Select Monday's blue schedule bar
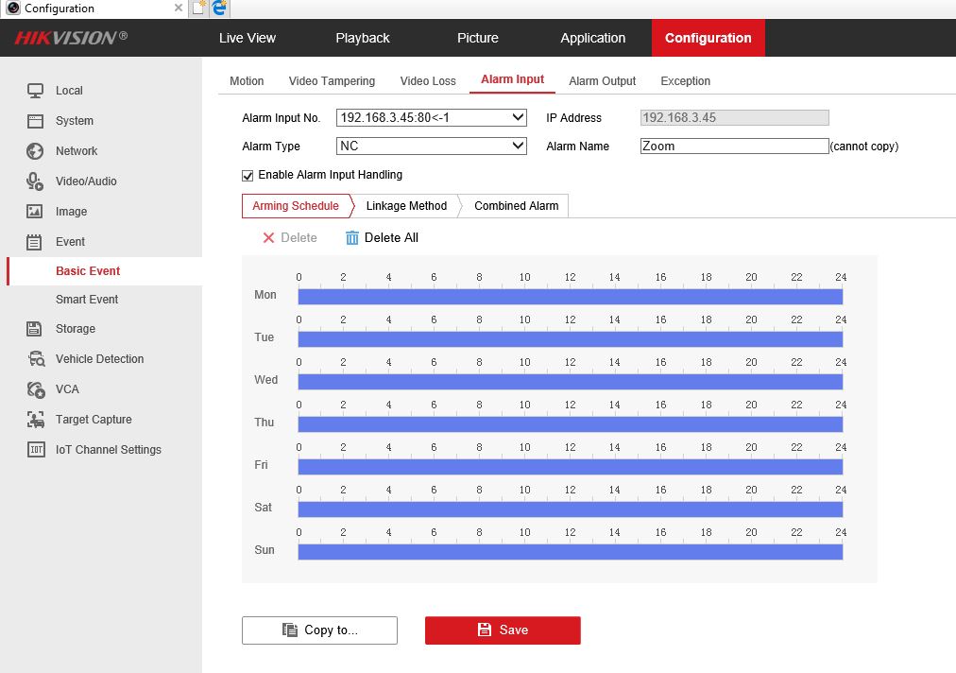Image resolution: width=956 pixels, height=673 pixels. click(x=570, y=297)
